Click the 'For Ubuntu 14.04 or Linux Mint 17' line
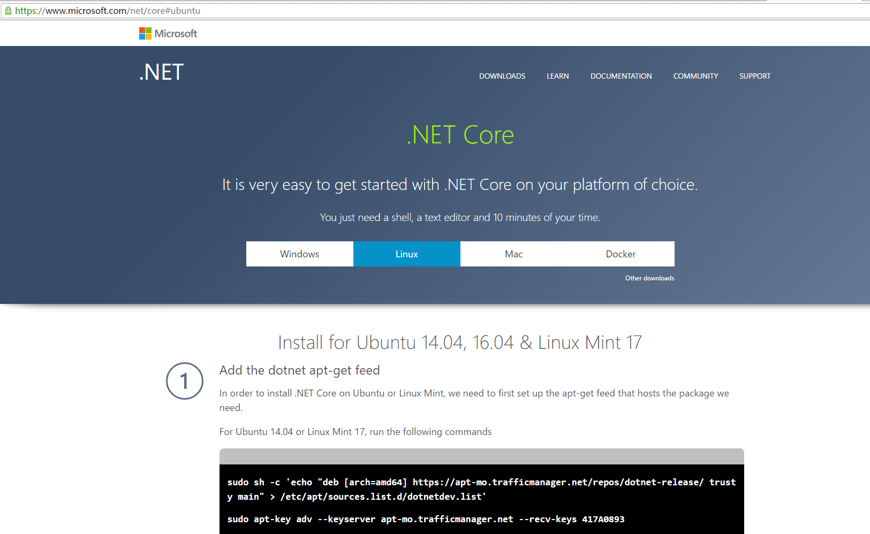This screenshot has height=534, width=870. (355, 432)
